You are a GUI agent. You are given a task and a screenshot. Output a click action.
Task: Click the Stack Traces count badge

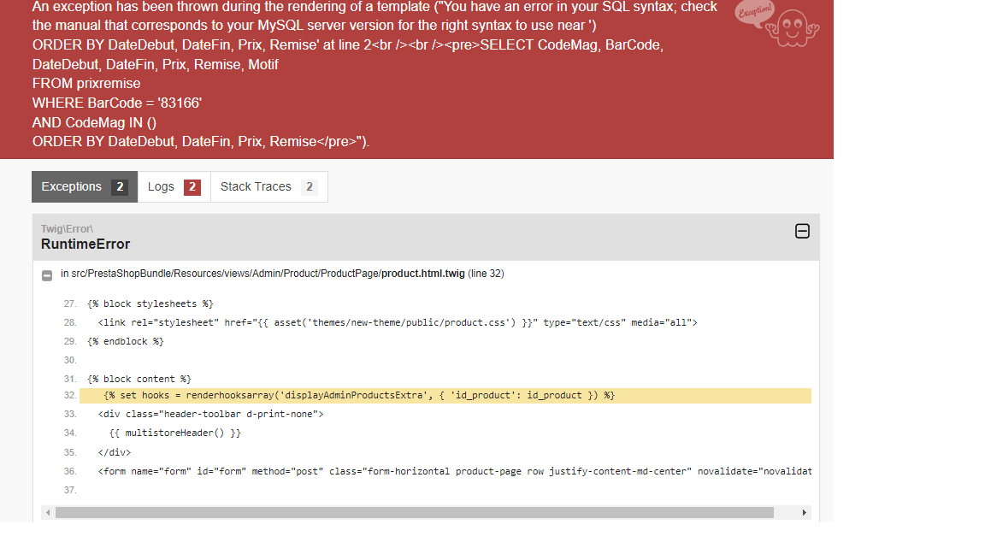(x=309, y=187)
